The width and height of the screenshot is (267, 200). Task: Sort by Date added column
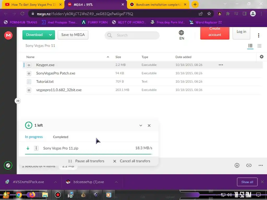(183, 57)
